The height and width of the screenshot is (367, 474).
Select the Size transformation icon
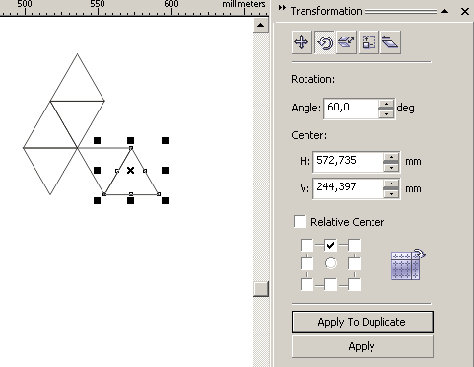pos(369,42)
